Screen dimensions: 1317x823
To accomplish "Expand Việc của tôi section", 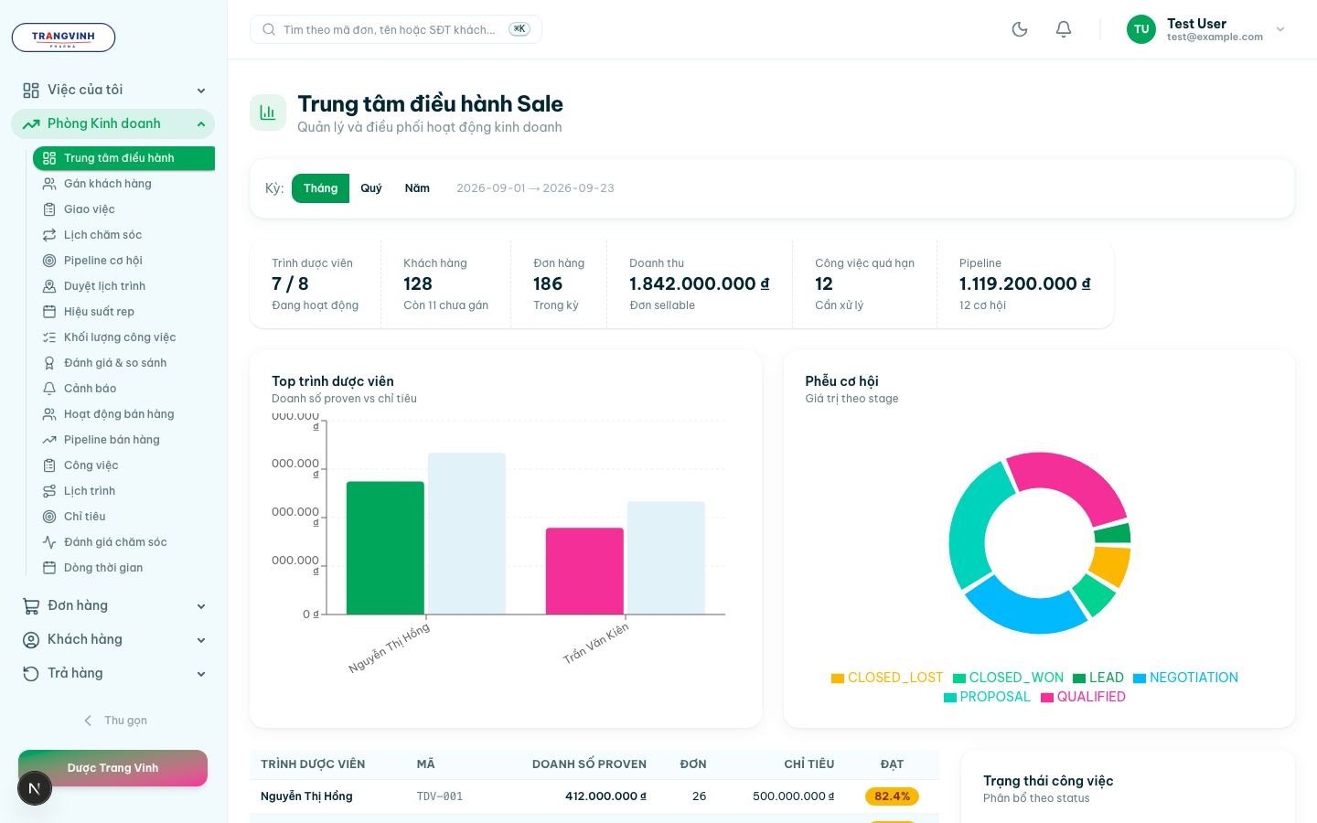I will (x=113, y=90).
